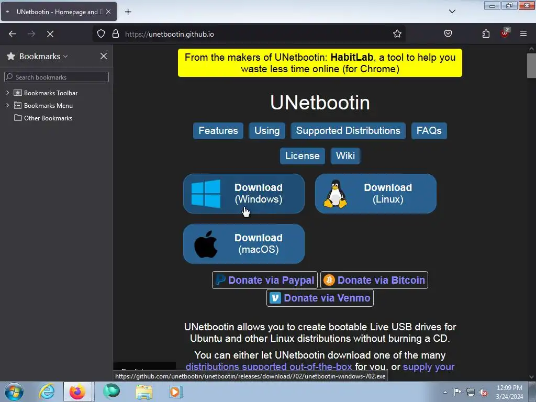536x402 pixels.
Task: Click the forward navigation arrow
Action: pos(31,34)
